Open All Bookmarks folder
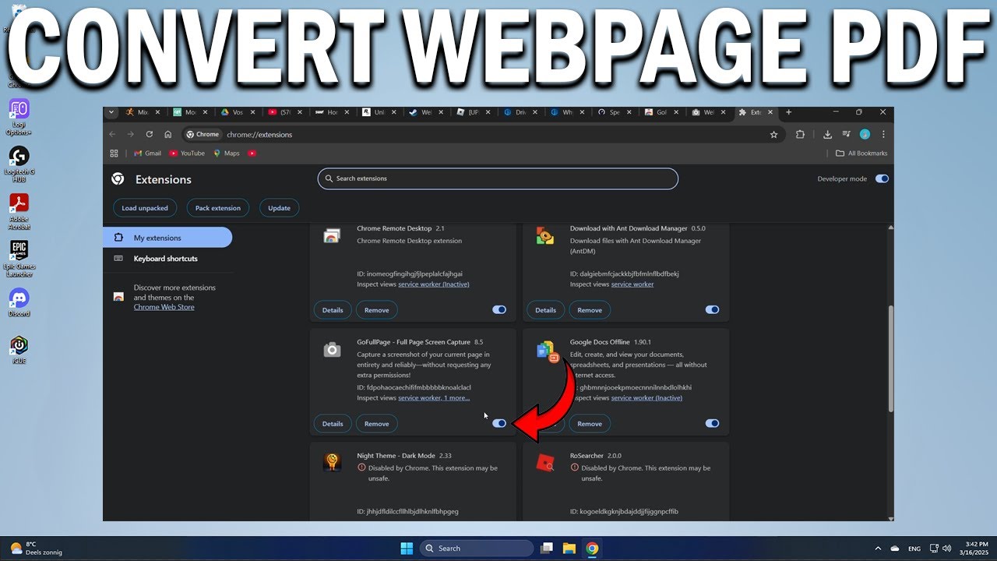The height and width of the screenshot is (561, 997). pos(861,153)
